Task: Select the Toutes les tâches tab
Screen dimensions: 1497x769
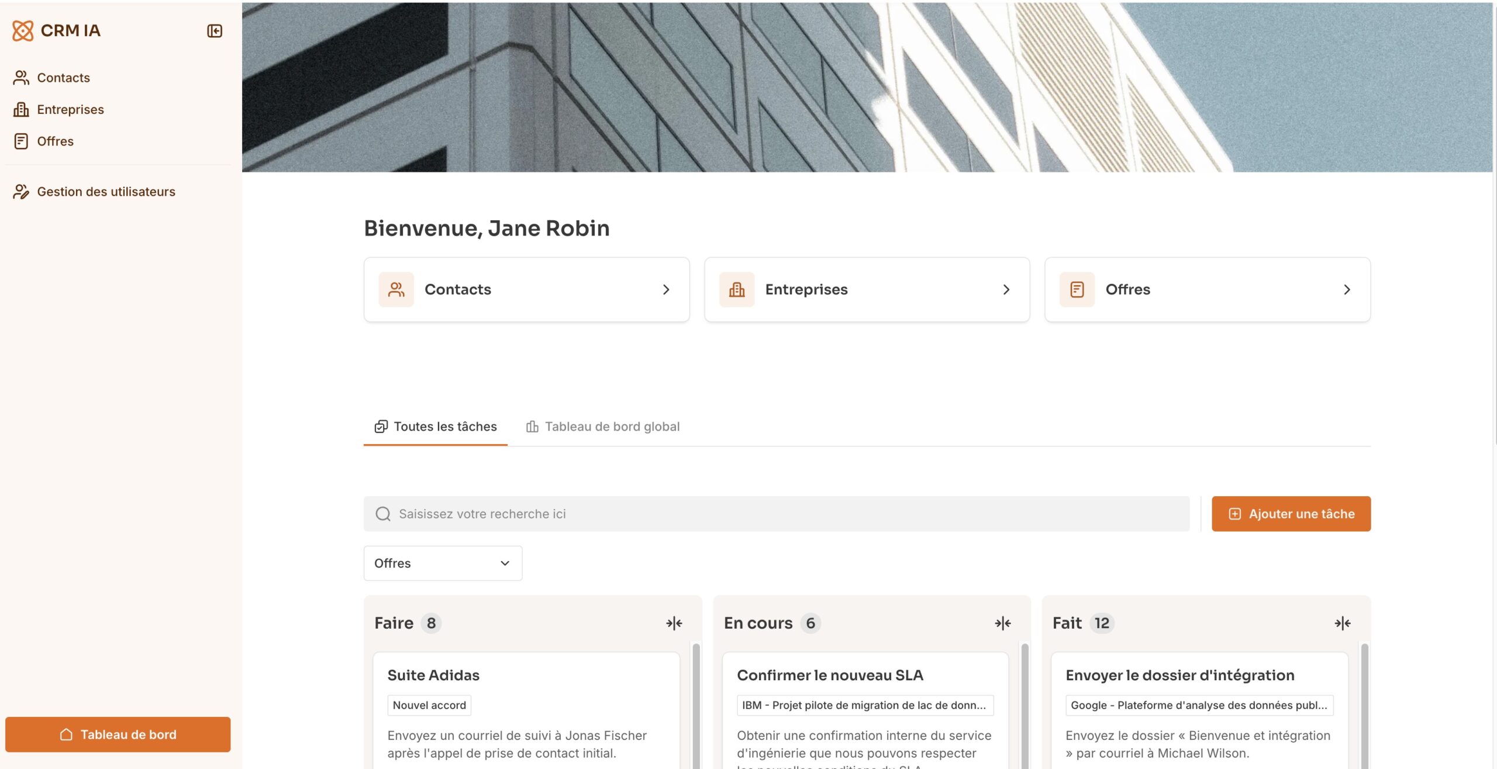Action: click(x=436, y=427)
